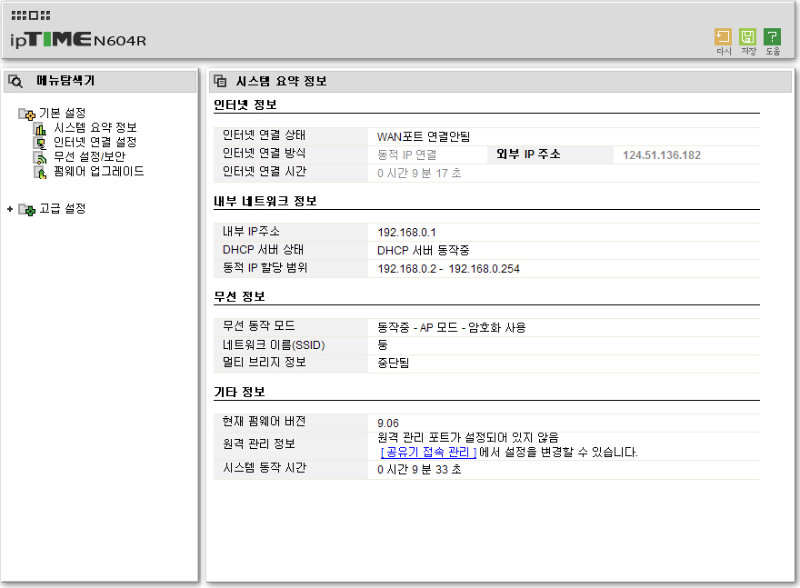Click the 시스템 요약 정보 bar chart icon
Image resolution: width=800 pixels, height=588 pixels.
[40, 128]
